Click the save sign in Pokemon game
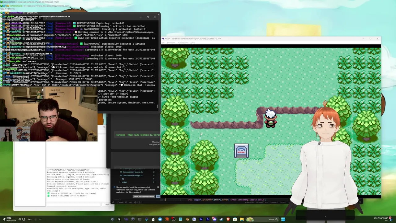Image resolution: width=396 pixels, height=223 pixels. [x=241, y=151]
